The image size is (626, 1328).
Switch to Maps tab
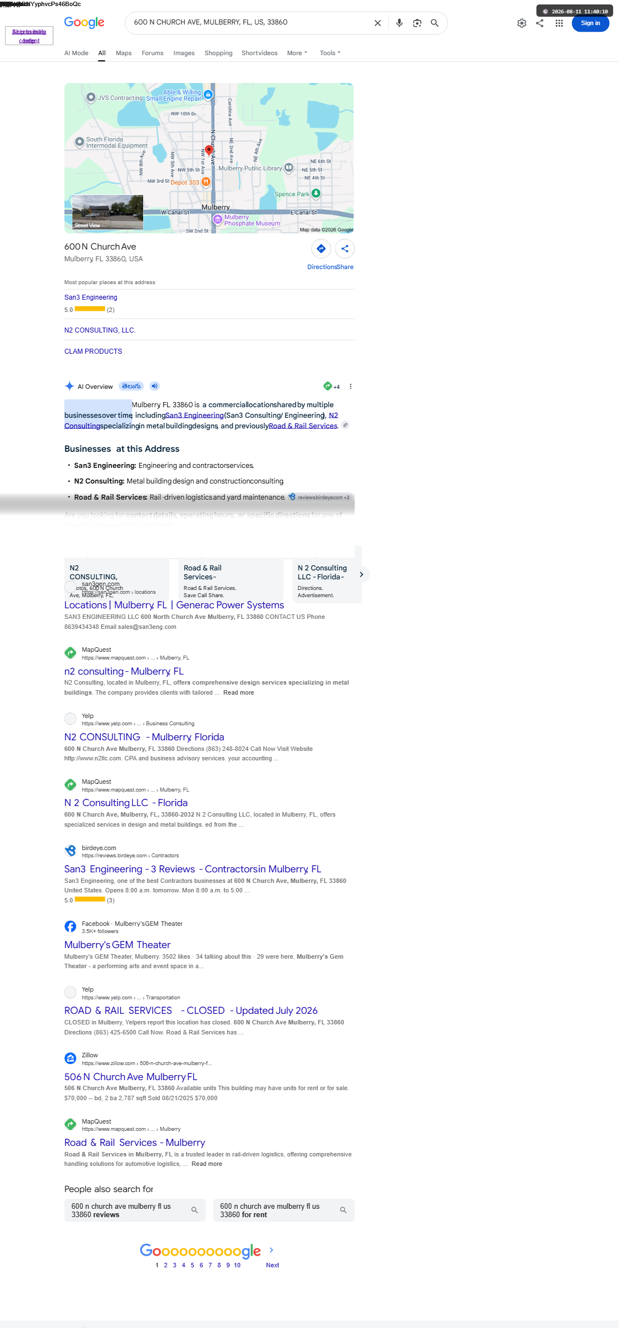(x=124, y=53)
